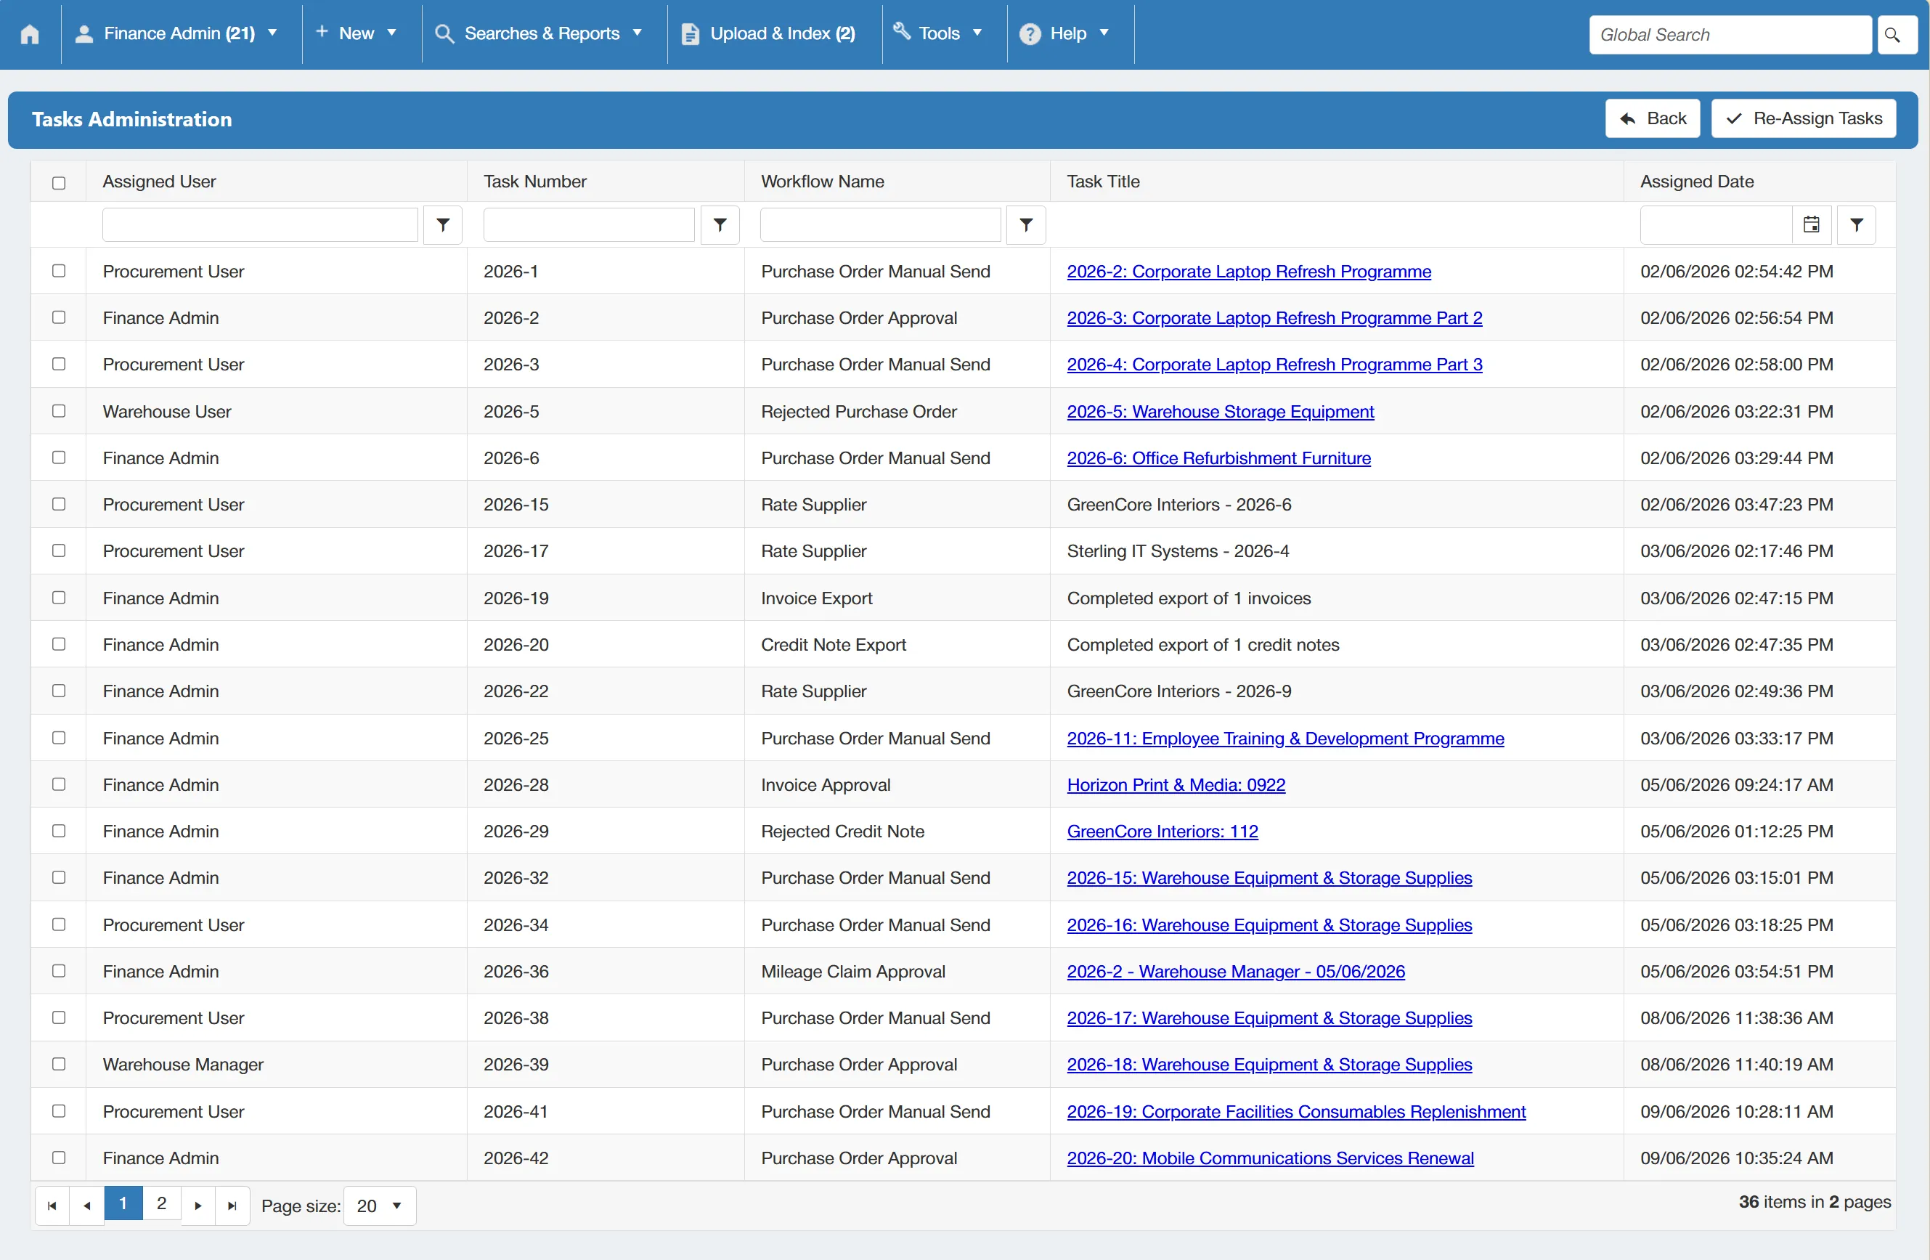The height and width of the screenshot is (1260, 1930).
Task: Open the Horizon Print & Media: 0922 link
Action: 1176,785
